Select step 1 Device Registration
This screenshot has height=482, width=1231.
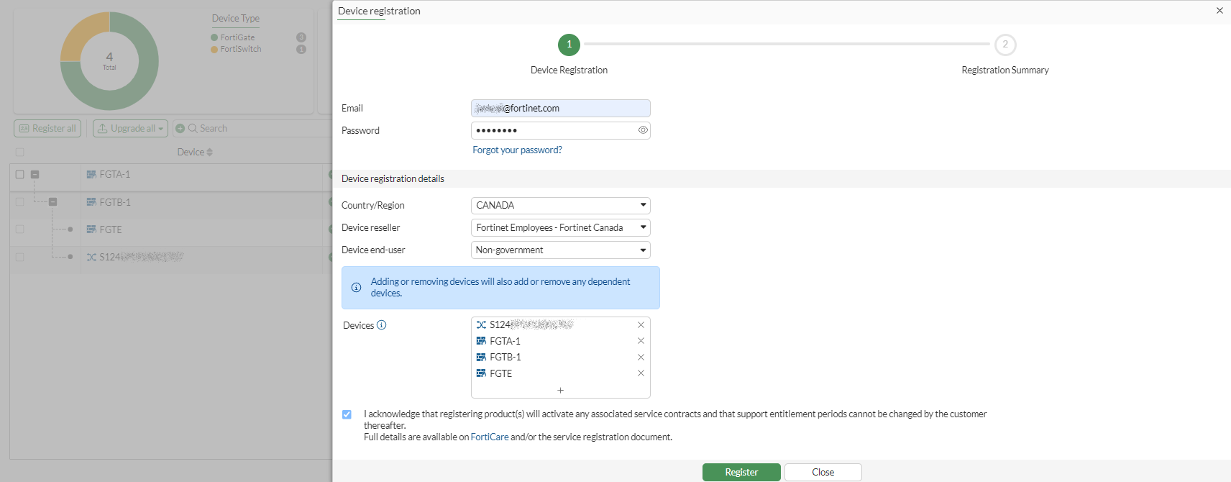(x=569, y=45)
